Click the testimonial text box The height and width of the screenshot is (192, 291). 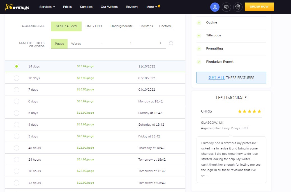(x=231, y=160)
